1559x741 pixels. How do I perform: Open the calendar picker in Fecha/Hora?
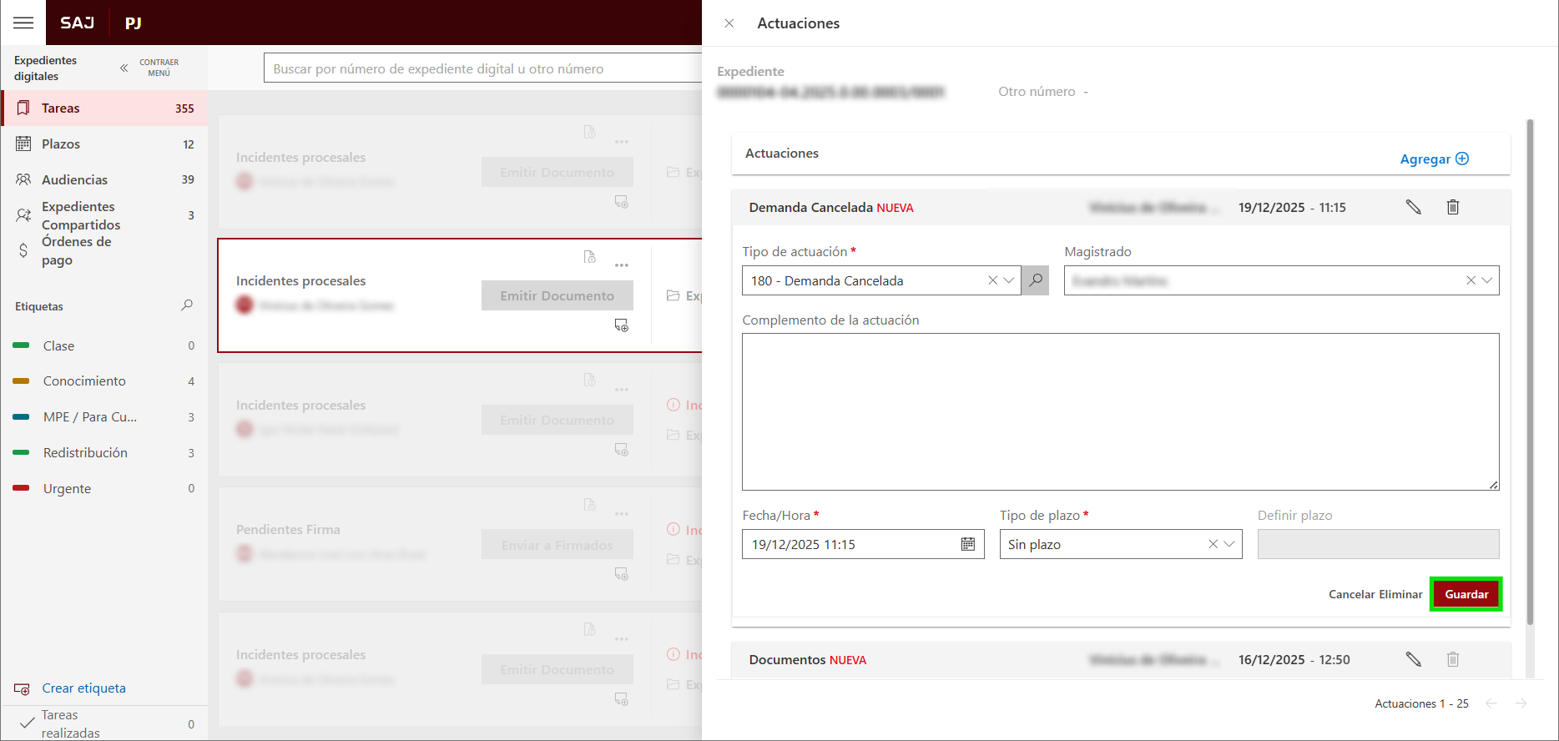coord(968,544)
